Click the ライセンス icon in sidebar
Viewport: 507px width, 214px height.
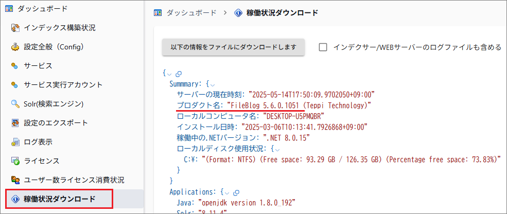[x=15, y=161]
